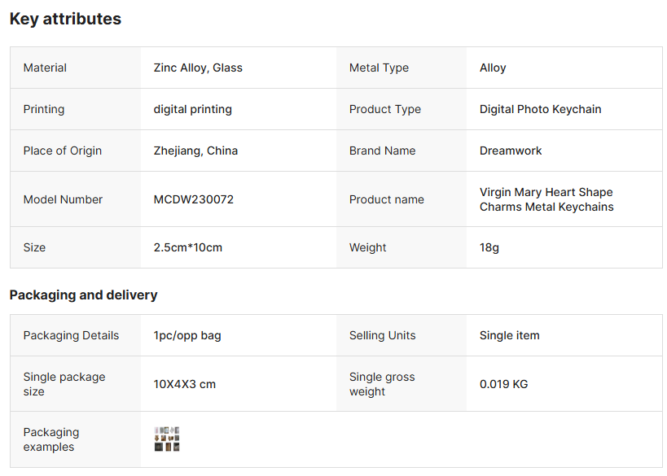Click the Single item selling units value
The image size is (667, 476).
pyautogui.click(x=509, y=335)
